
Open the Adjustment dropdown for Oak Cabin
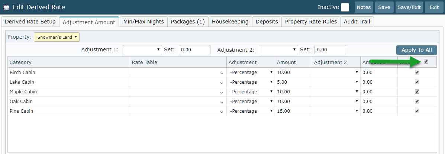[x=251, y=102]
